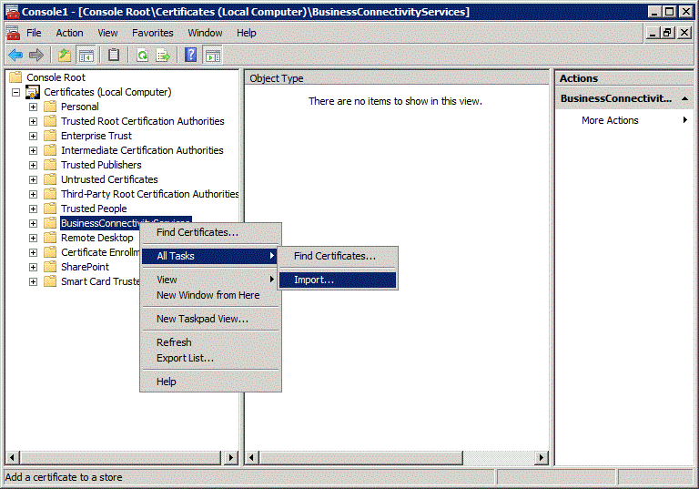The height and width of the screenshot is (489, 699).
Task: Collapse the Certificates (Local Computer) node
Action: (16, 92)
